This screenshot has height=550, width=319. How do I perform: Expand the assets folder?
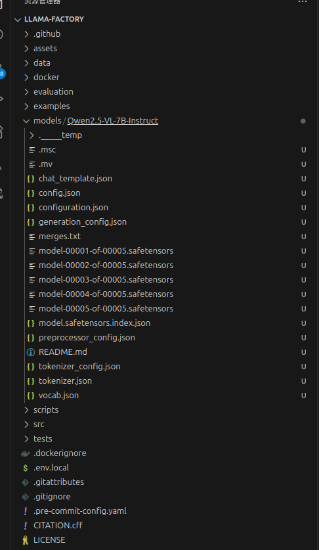26,49
